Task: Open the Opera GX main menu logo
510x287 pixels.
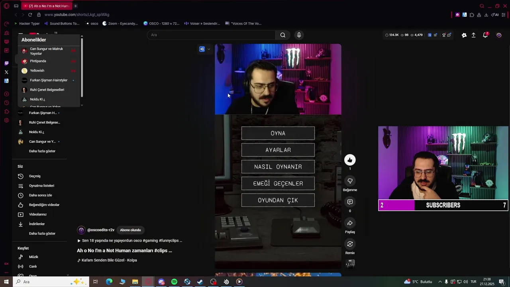Action: click(6, 6)
